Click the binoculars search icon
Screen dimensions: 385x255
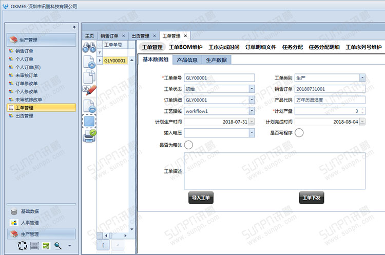point(89,49)
